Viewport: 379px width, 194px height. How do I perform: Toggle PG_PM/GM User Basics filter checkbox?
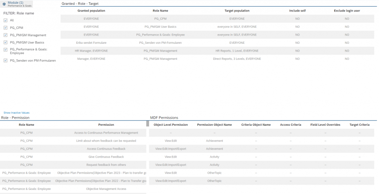coord(6,42)
